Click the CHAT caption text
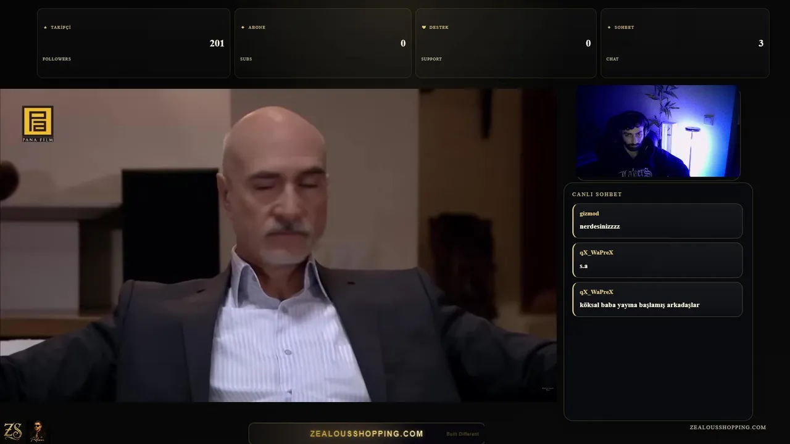The image size is (790, 444). 612,59
